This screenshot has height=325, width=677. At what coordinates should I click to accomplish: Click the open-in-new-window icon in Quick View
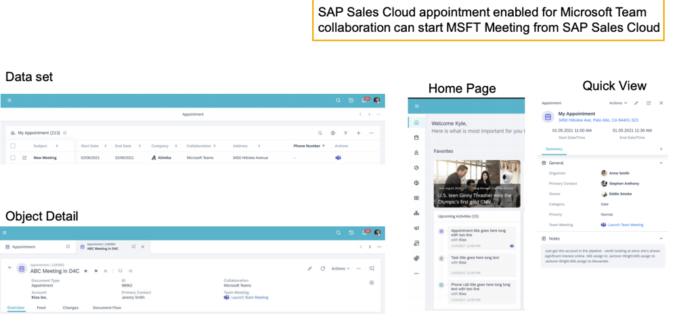[649, 103]
